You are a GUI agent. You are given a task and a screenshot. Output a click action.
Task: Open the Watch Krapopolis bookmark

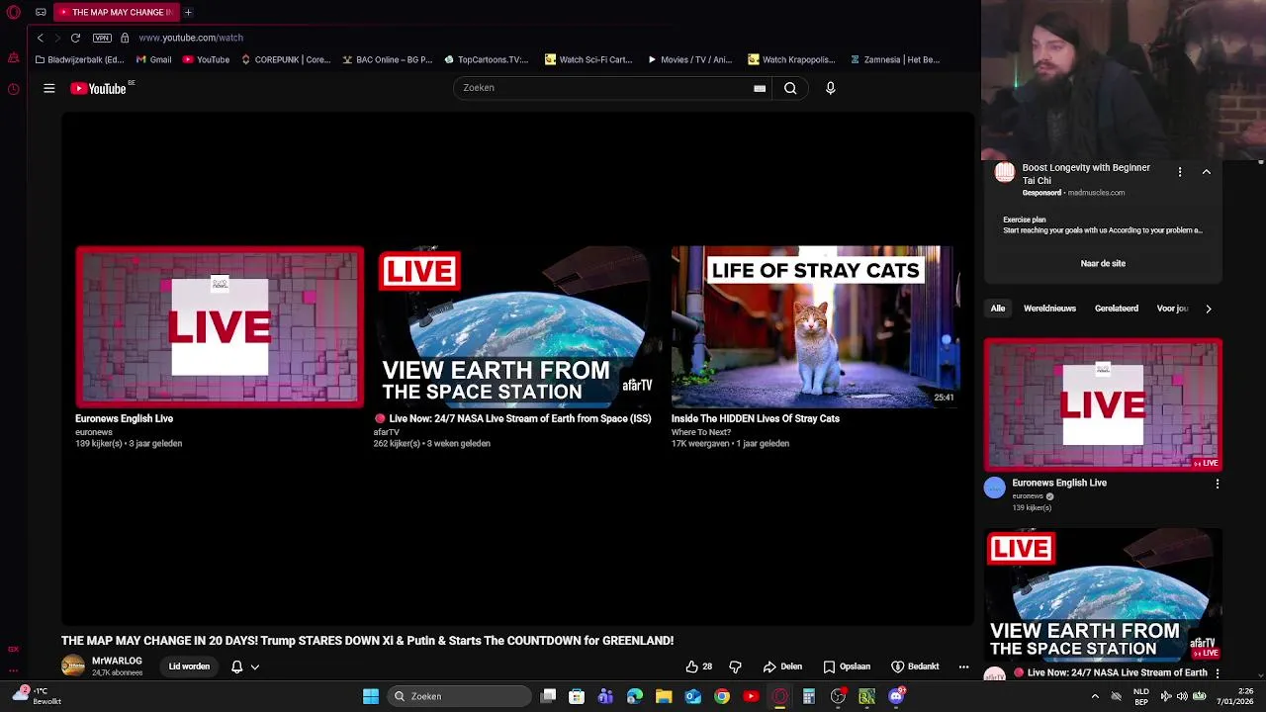[x=791, y=59]
